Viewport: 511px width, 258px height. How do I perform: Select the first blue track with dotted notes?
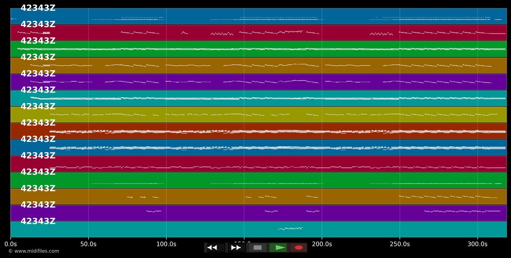258,16
